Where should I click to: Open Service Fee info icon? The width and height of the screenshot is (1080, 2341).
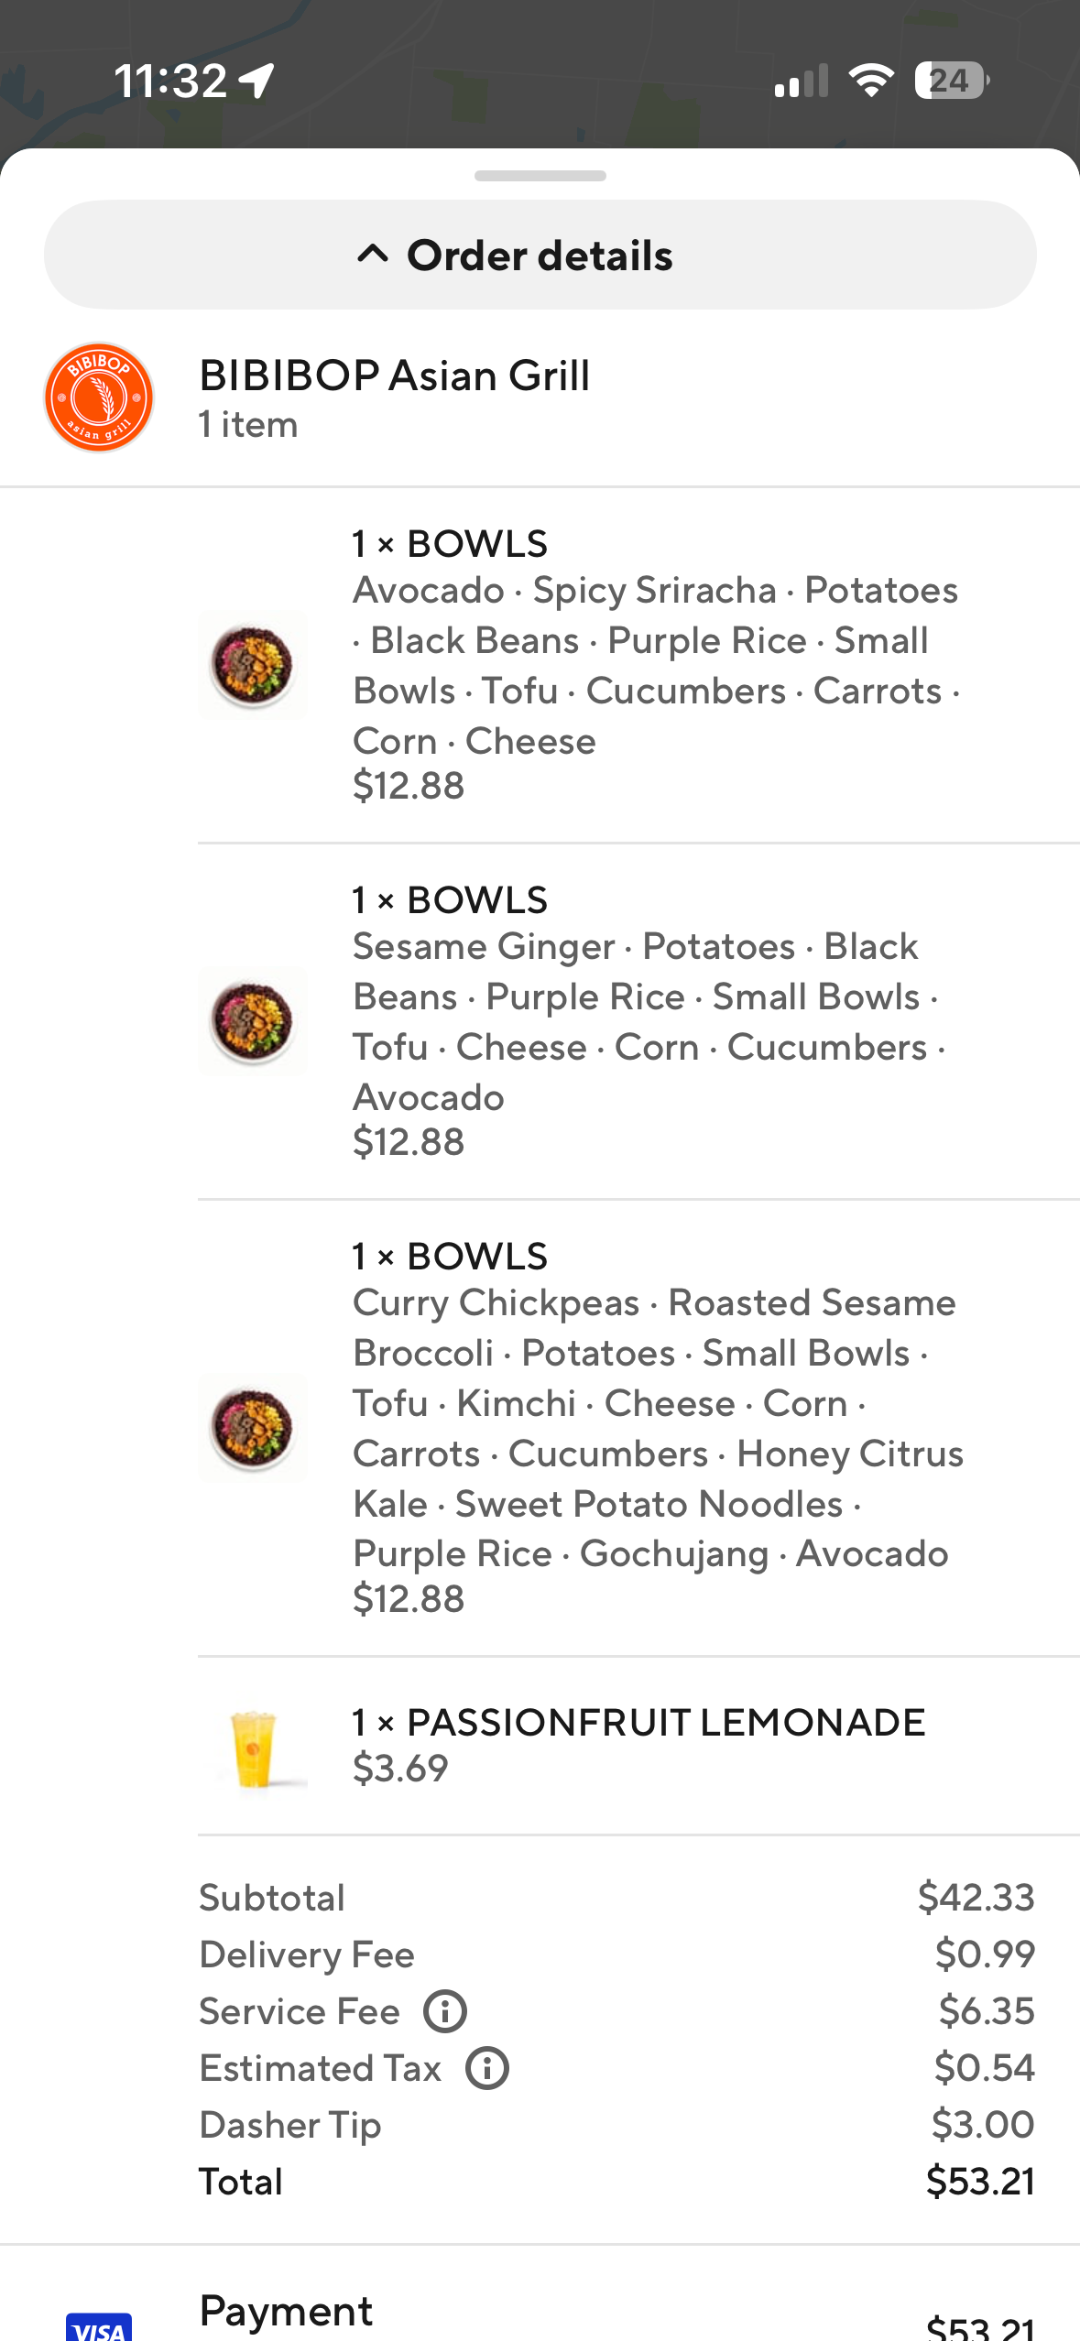pyautogui.click(x=445, y=2012)
